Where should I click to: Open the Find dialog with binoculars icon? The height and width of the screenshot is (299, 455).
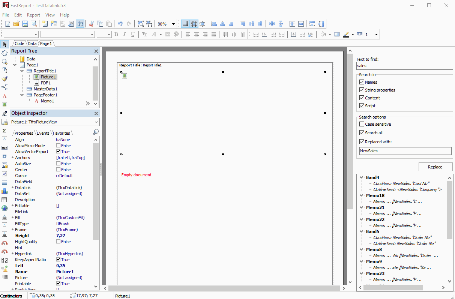pyautogui.click(x=81, y=23)
